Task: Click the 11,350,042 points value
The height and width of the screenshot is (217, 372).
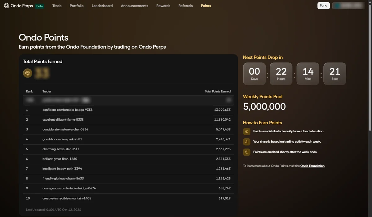Action: 223,120
